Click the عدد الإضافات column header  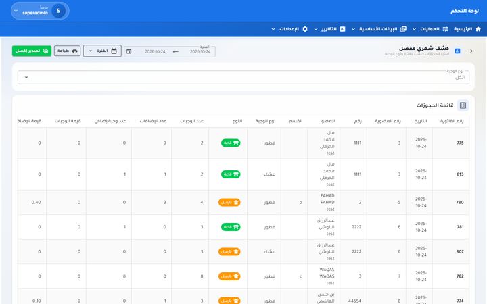(x=153, y=121)
